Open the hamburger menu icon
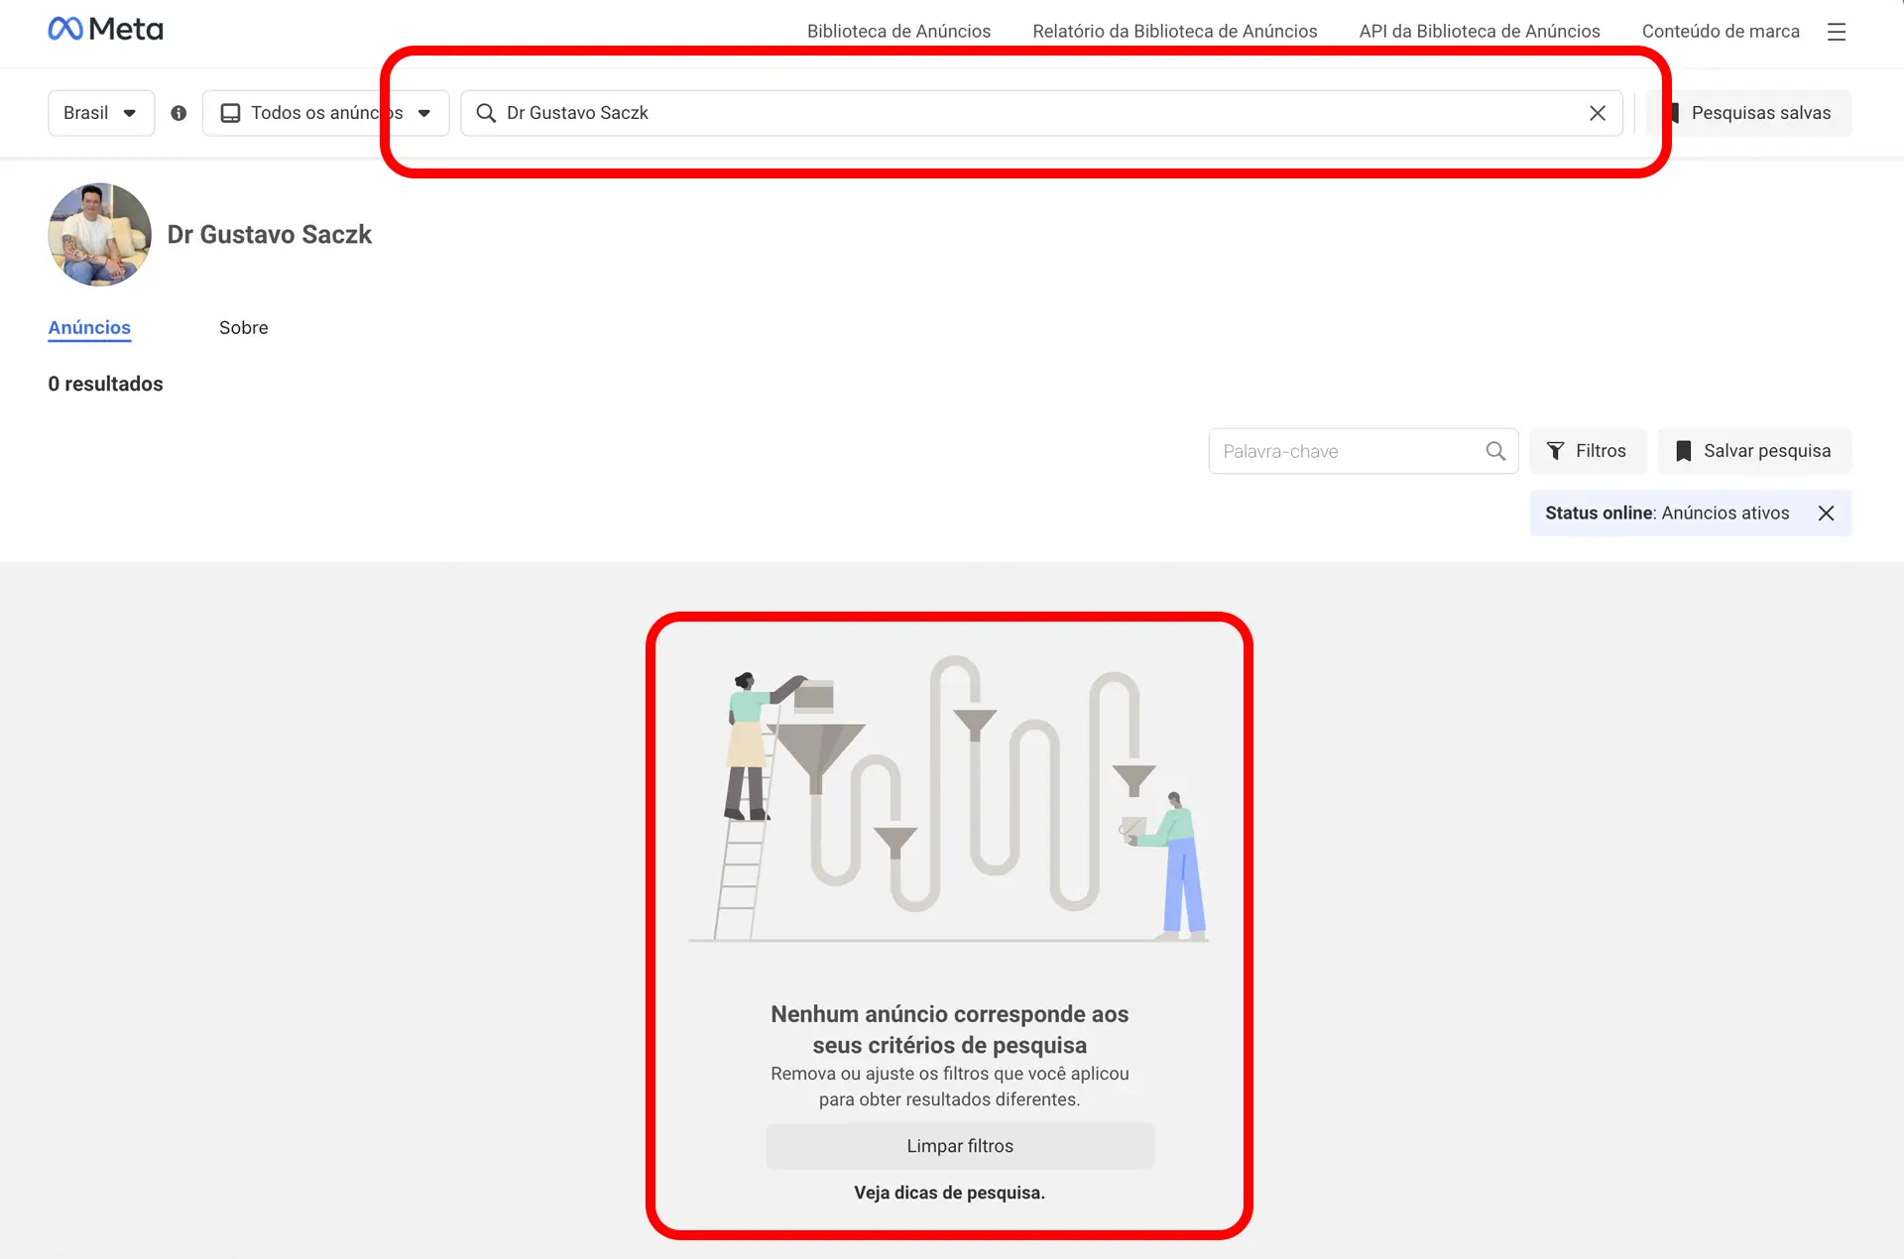Viewport: 1904px width, 1259px height. tap(1837, 32)
